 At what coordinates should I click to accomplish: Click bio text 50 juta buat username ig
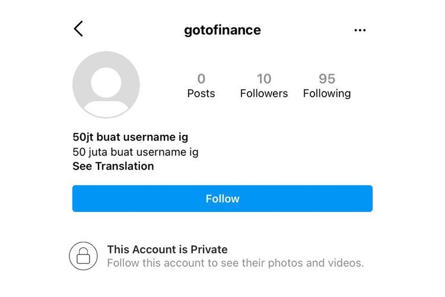click(135, 152)
